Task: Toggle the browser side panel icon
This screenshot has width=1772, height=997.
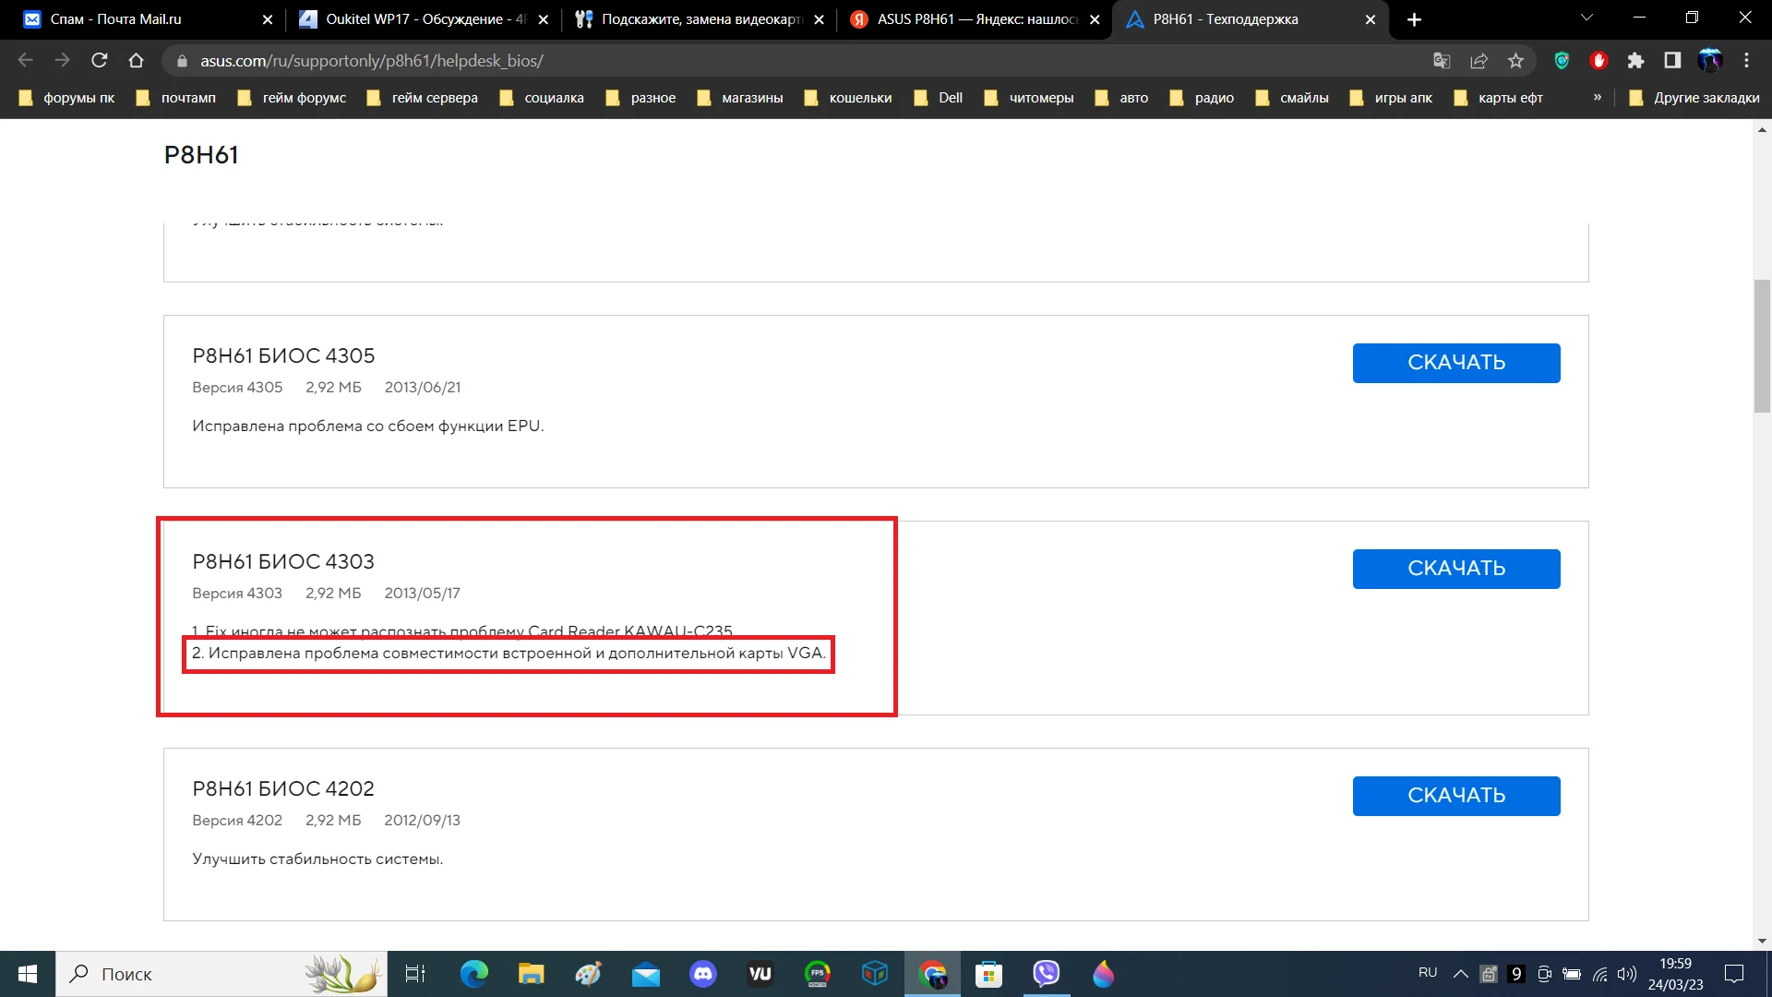Action: pyautogui.click(x=1672, y=61)
